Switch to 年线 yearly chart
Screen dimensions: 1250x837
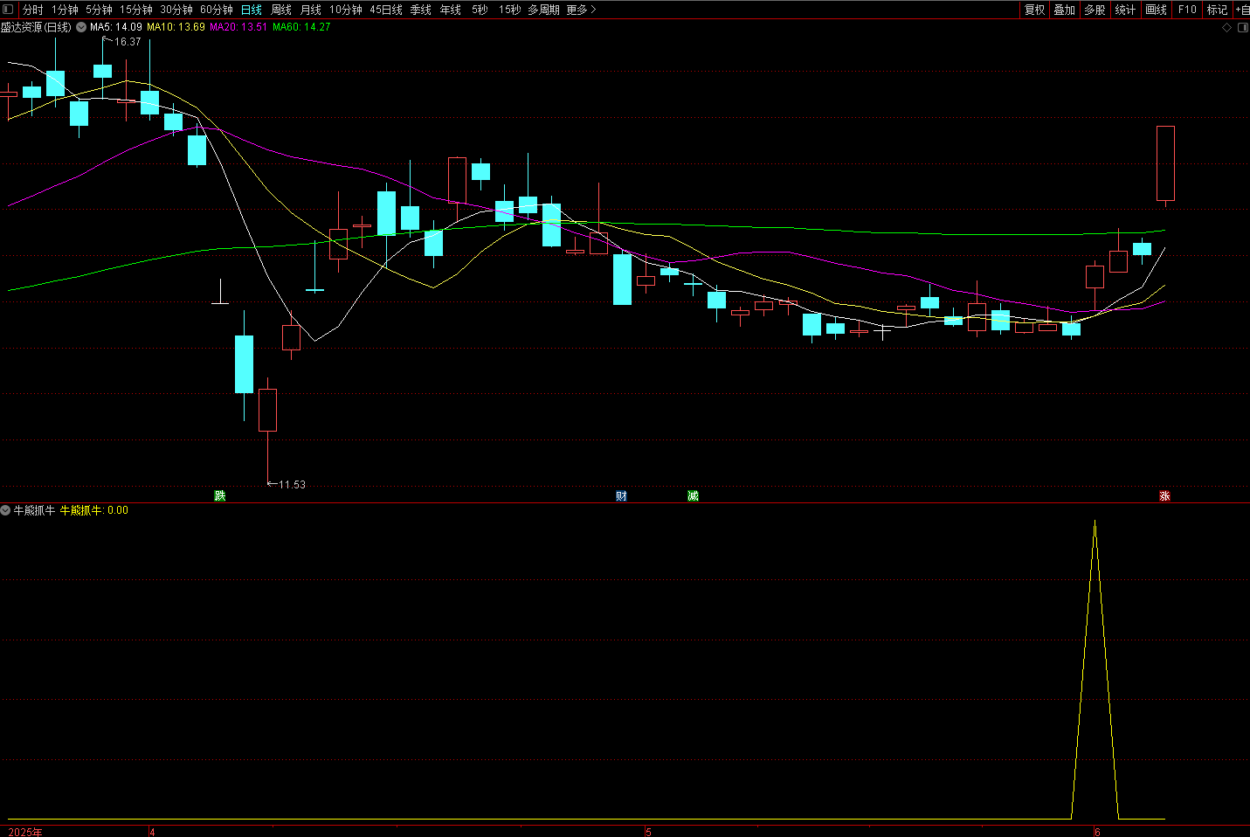coord(451,10)
